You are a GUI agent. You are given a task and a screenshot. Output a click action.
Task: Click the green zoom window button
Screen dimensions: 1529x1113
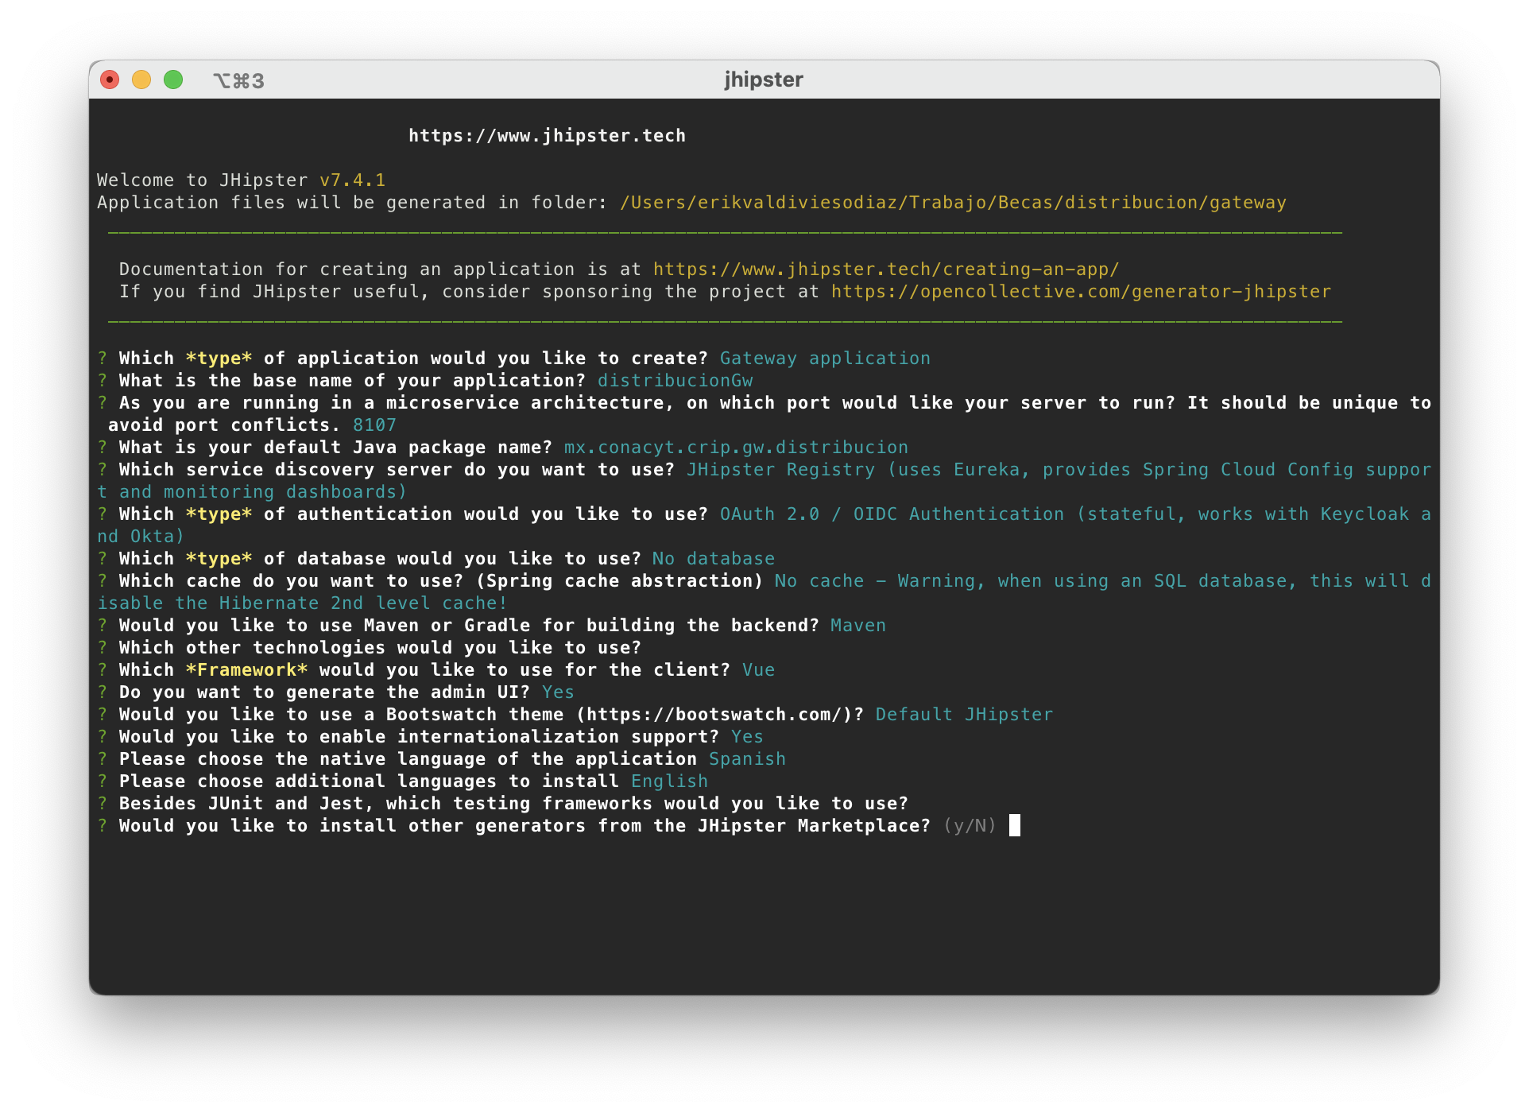tap(173, 79)
